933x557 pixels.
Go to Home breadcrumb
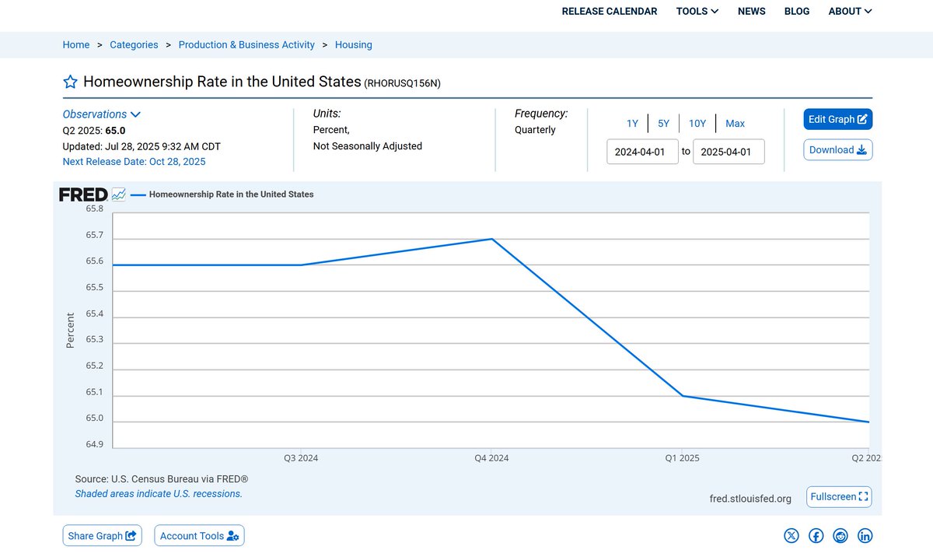tap(76, 45)
